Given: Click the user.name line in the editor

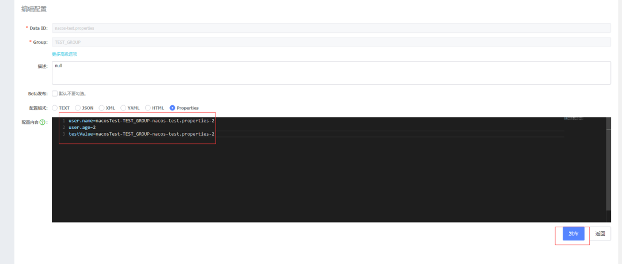Looking at the screenshot, I should [x=141, y=120].
